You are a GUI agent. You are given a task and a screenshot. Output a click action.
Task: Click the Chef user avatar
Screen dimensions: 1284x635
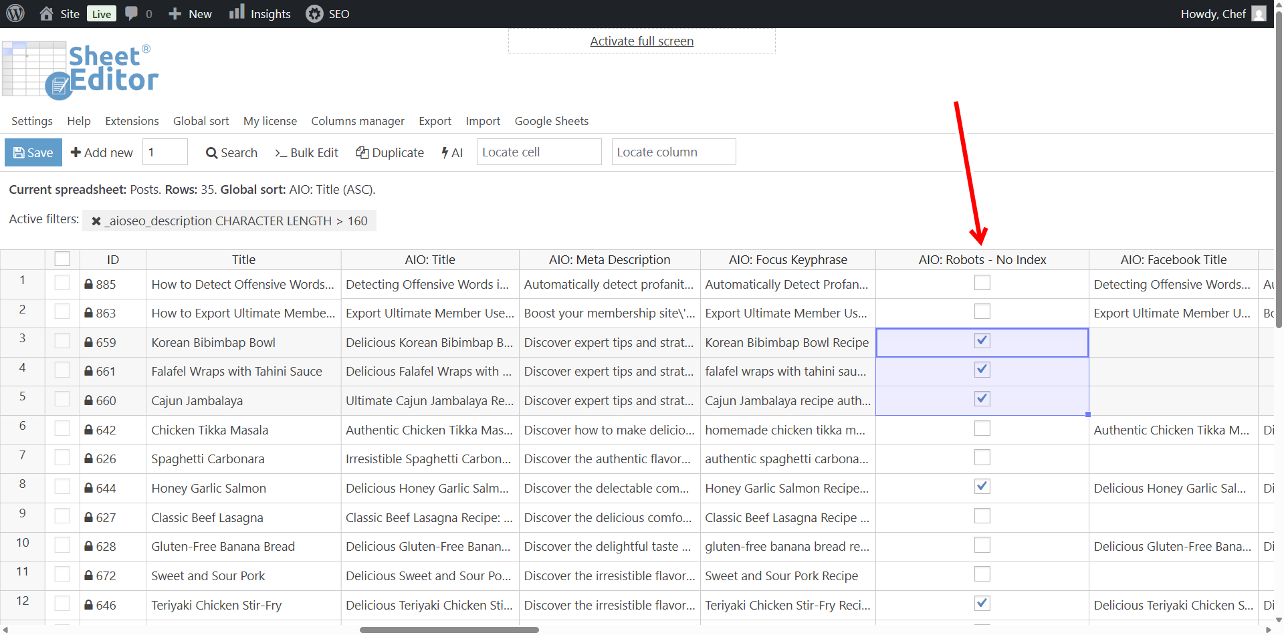click(x=1259, y=13)
